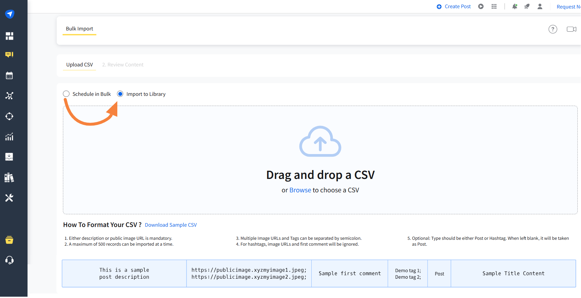Screen dimensions: 581x298
Task: Click the analytics bar chart sidebar icon
Action: (x=10, y=137)
